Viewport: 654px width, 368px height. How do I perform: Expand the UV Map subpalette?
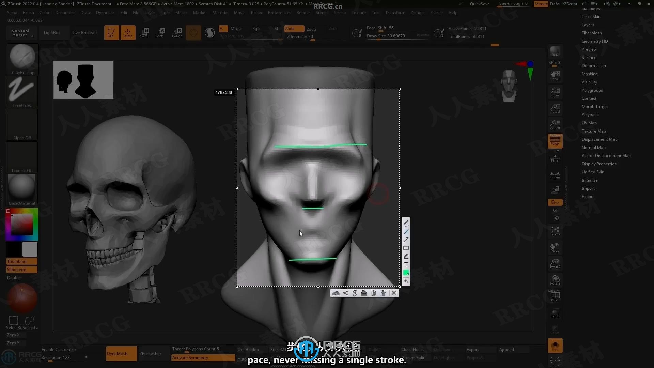pos(589,123)
